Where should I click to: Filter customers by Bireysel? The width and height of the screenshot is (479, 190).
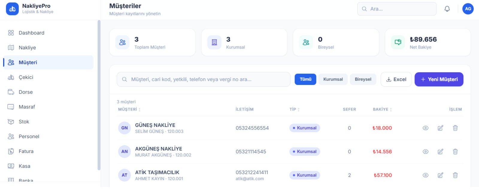(363, 79)
